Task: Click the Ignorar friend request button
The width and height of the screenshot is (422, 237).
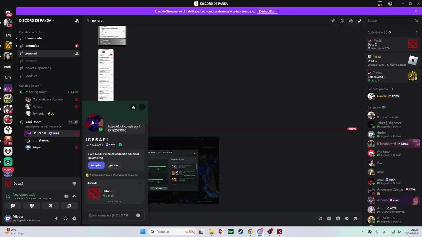Action: click(x=113, y=165)
